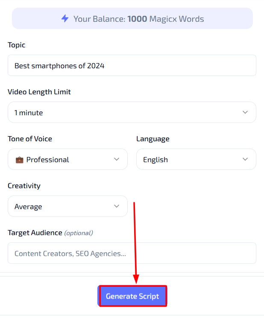
Task: Click the briefcase icon beside Professional
Action: pyautogui.click(x=20, y=160)
